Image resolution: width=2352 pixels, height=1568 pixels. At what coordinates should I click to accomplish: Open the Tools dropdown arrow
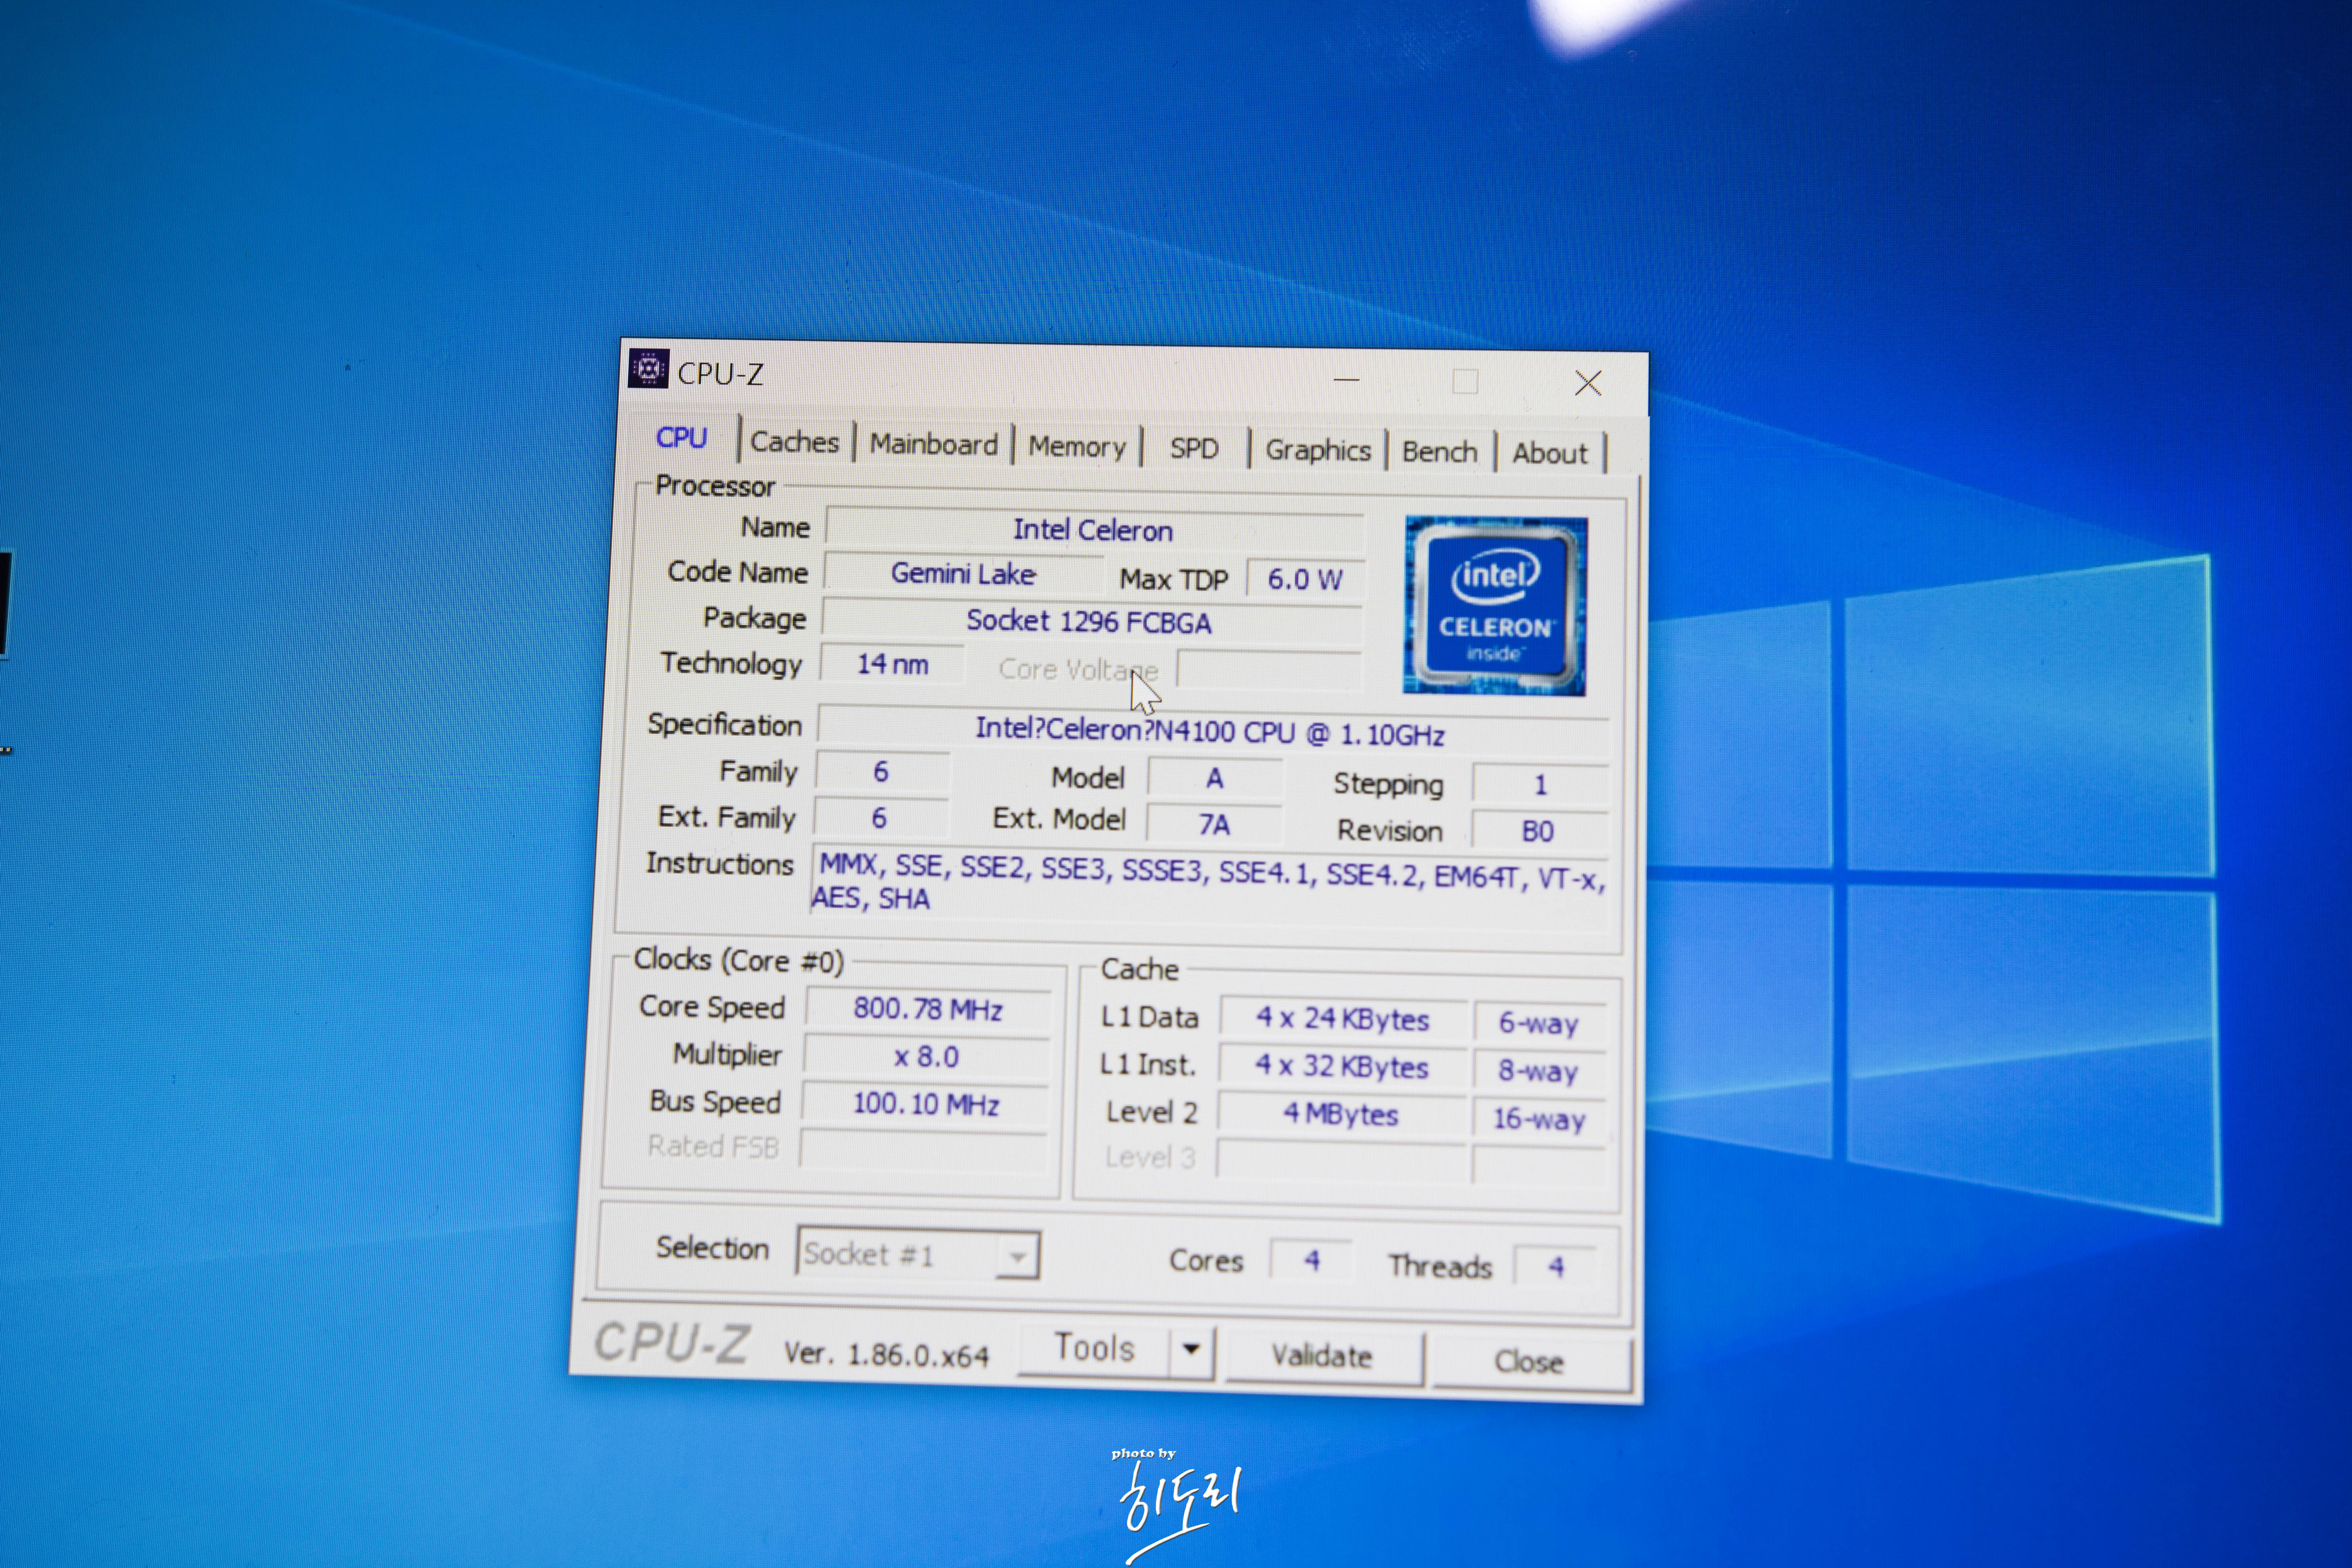point(1190,1349)
